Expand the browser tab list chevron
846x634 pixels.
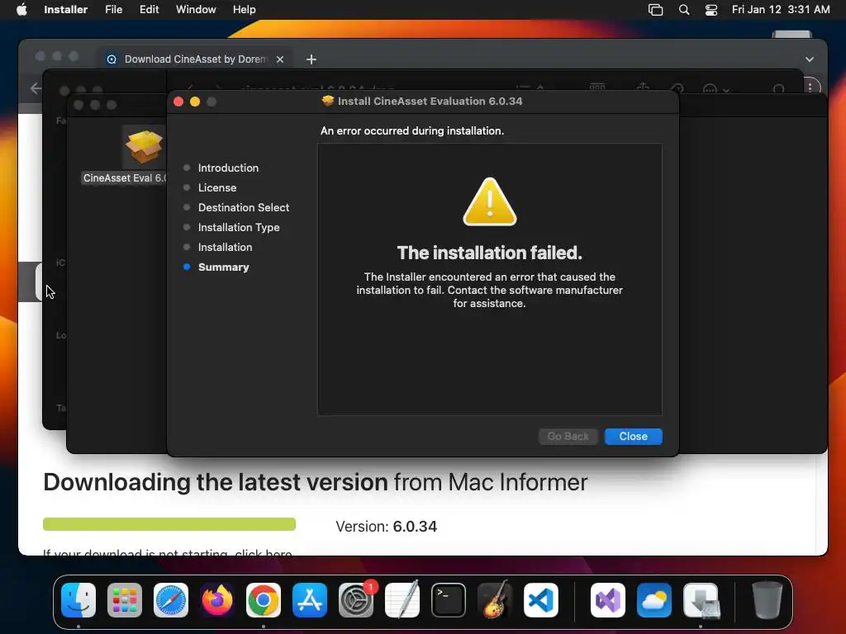pos(810,59)
